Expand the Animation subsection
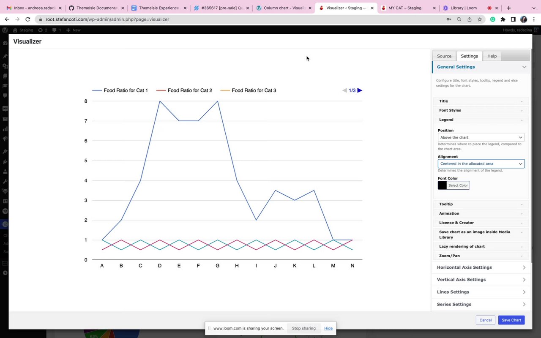 [481, 213]
